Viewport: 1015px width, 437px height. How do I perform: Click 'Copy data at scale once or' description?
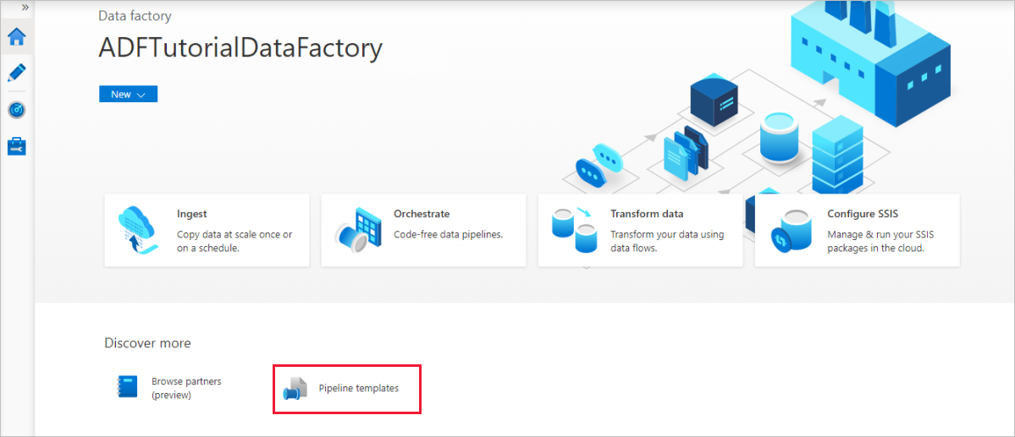(x=234, y=235)
